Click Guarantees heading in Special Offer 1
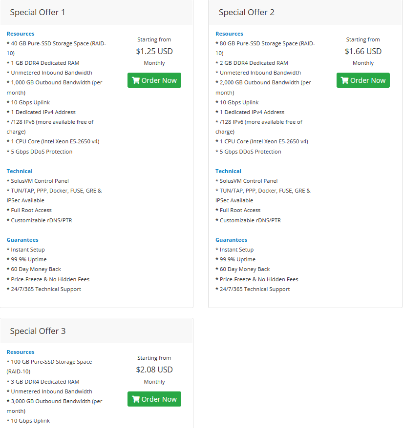The width and height of the screenshot is (403, 428). pos(22,240)
